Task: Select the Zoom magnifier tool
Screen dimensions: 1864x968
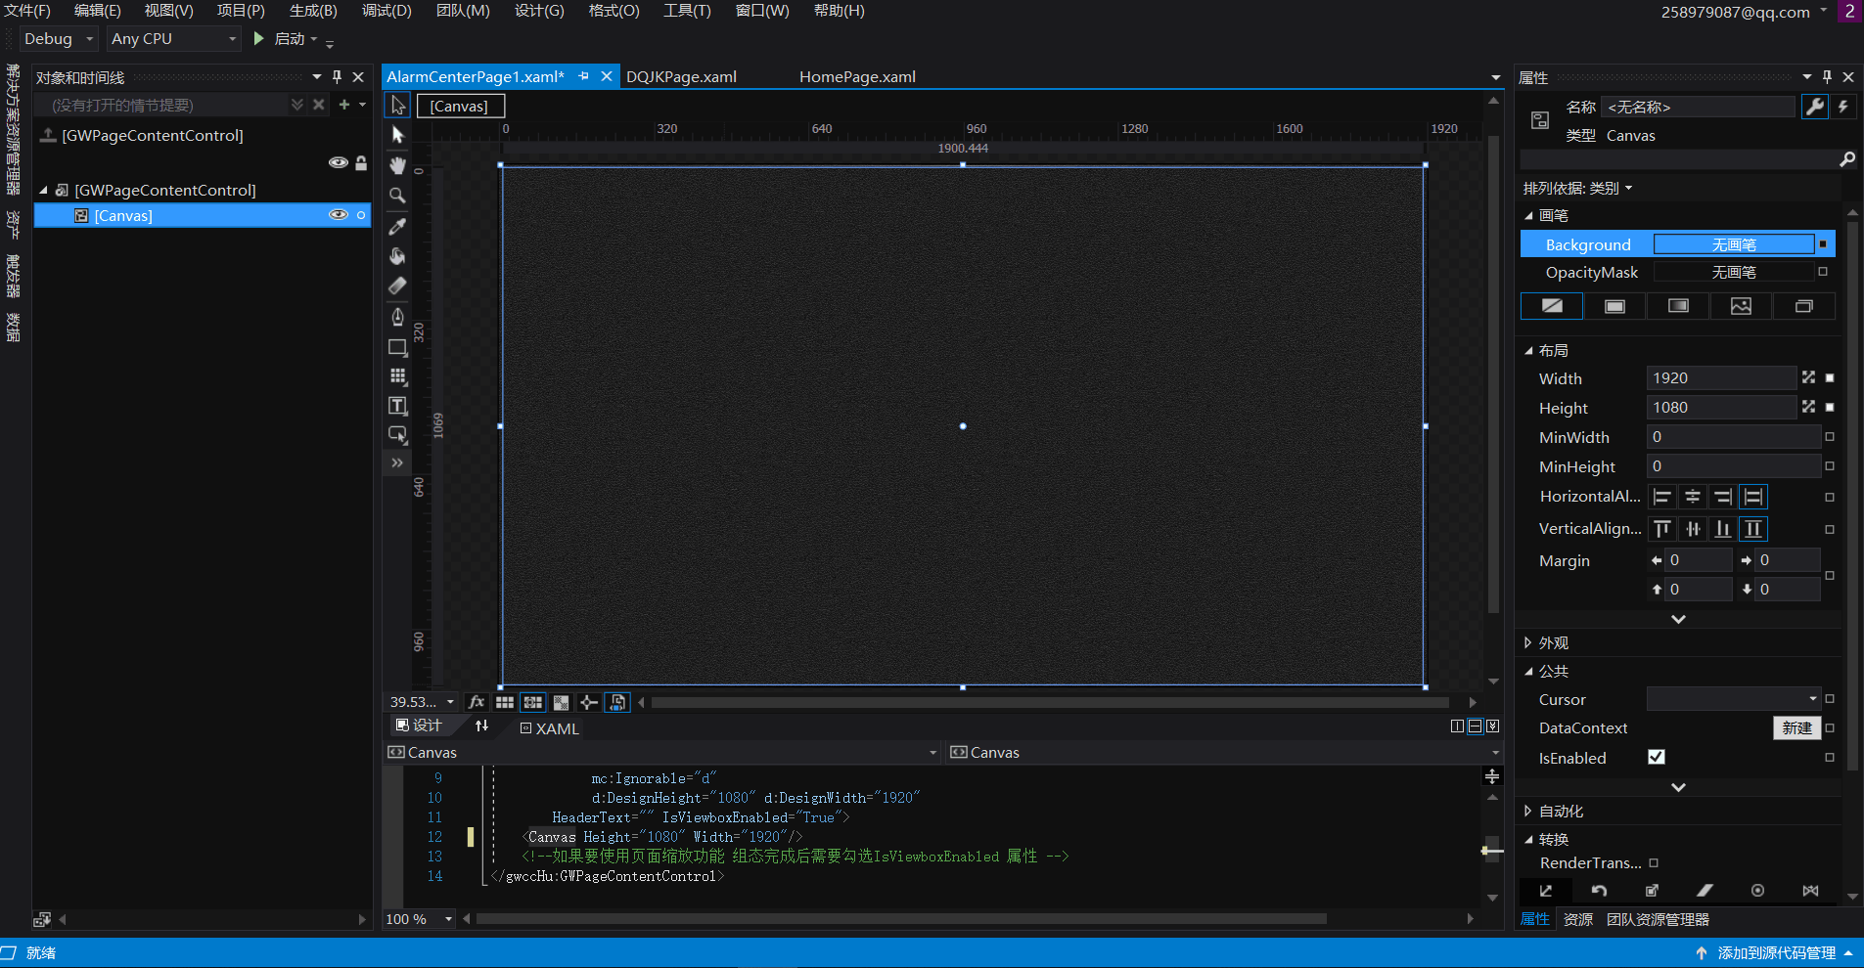Action: point(397,196)
